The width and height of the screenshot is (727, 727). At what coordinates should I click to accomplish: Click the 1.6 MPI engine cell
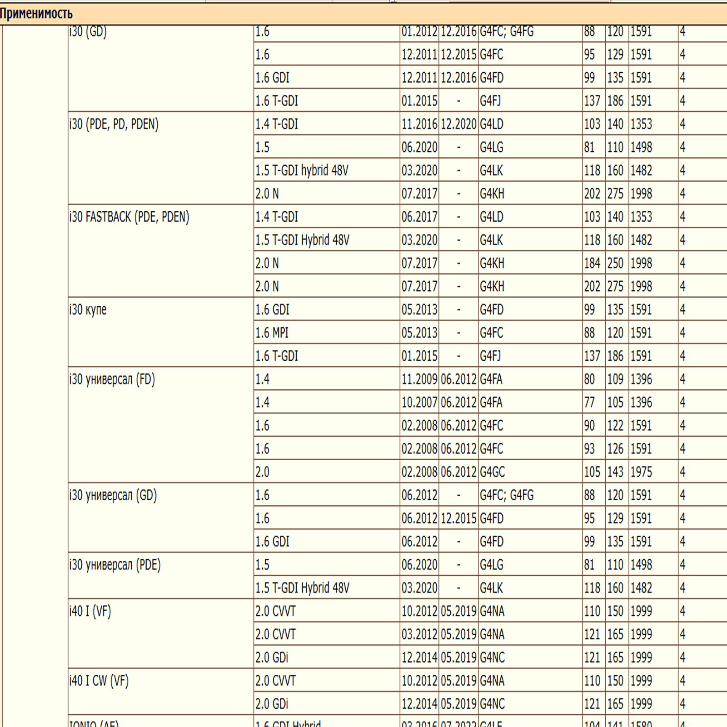pyautogui.click(x=272, y=333)
